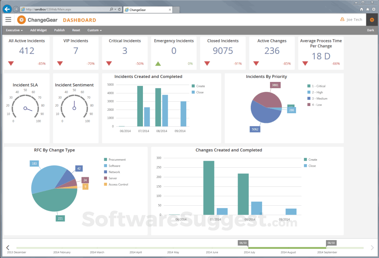379x258 pixels.
Task: Toggle Procurement in RFC By Change Type legend
Action: click(x=115, y=159)
